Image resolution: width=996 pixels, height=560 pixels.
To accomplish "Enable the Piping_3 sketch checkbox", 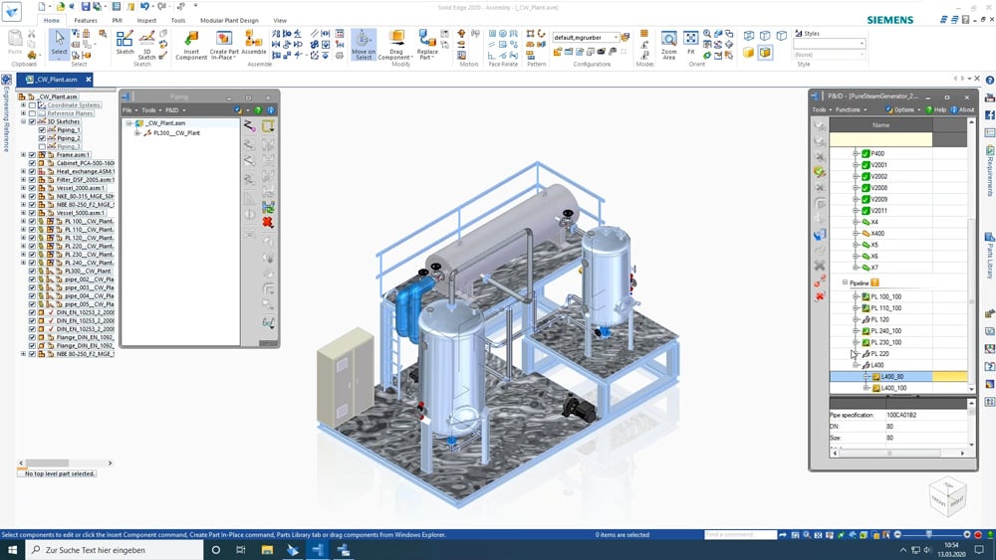I will point(42,146).
